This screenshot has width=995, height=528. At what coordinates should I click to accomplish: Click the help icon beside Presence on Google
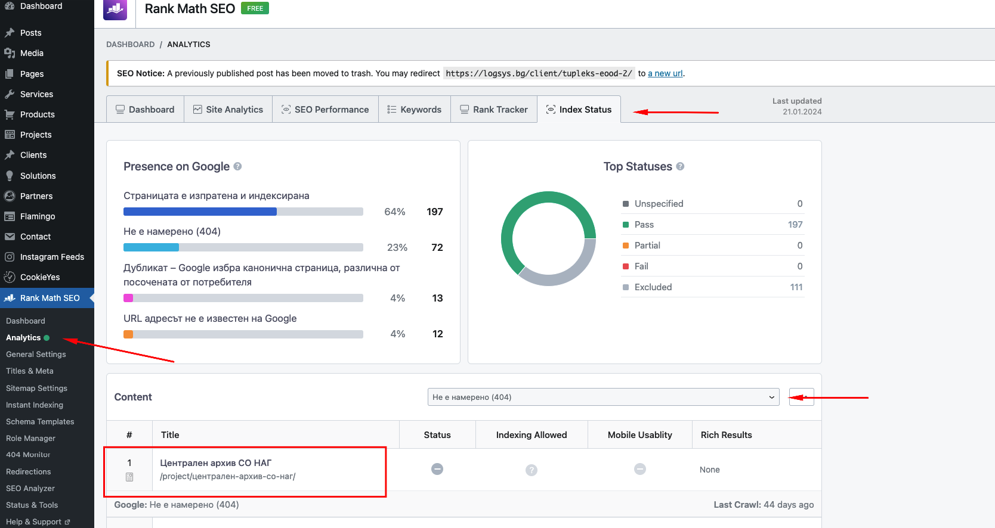click(x=237, y=167)
